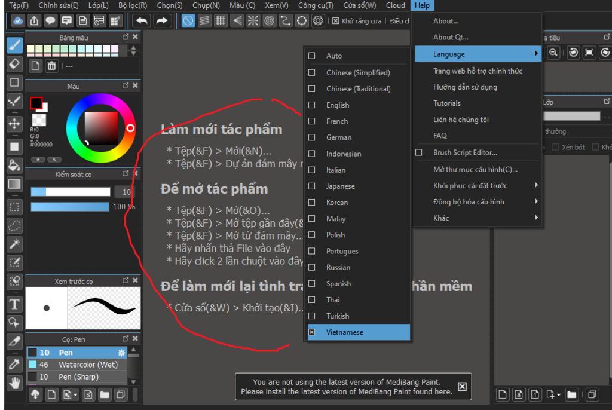Viewport: 612px width, 410px height.
Task: Toggle Khử răng cưa anti-aliasing checkbox
Action: (x=336, y=21)
